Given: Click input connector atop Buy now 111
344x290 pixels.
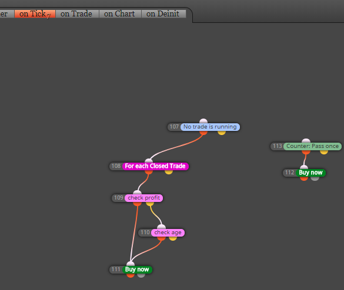Looking at the screenshot, I should [131, 264].
